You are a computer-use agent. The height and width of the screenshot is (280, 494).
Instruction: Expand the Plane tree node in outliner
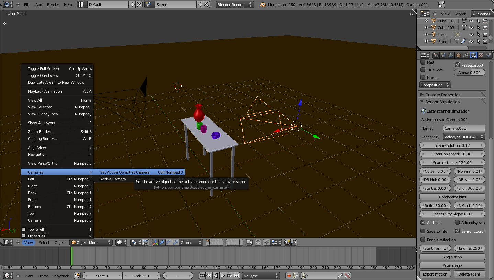pos(426,41)
